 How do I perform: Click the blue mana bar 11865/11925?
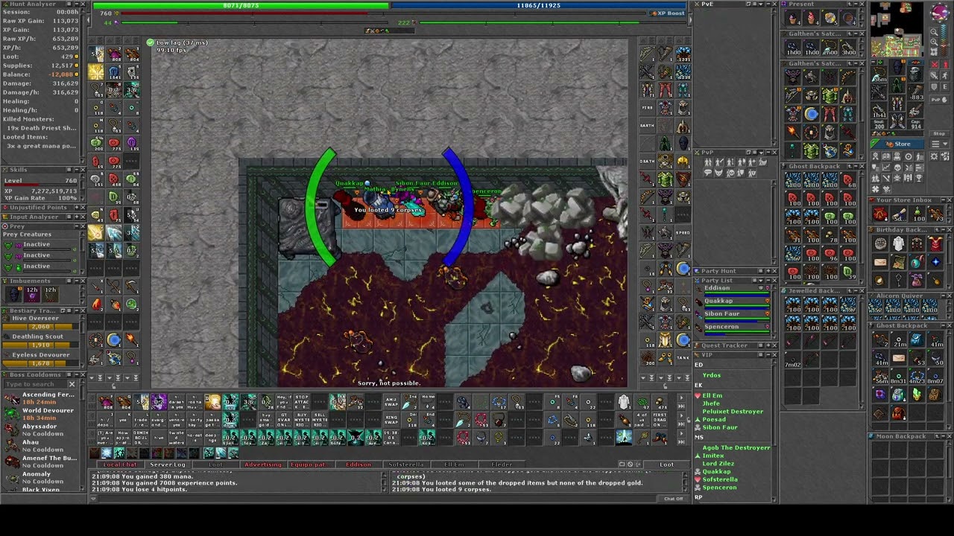538,5
